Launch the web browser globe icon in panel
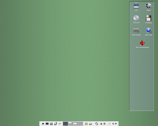The height and width of the screenshot is (126, 158). pyautogui.click(x=56, y=124)
